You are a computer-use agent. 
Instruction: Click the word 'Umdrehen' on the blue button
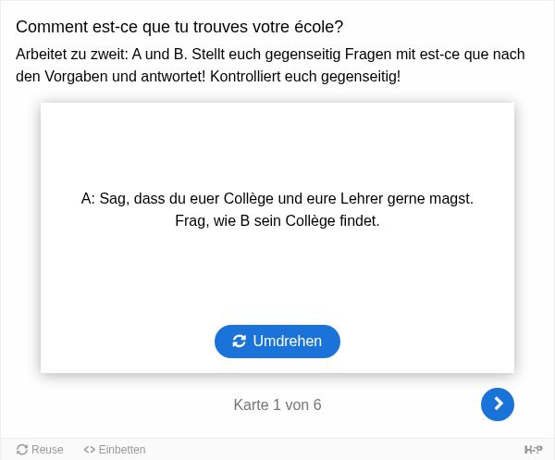[x=287, y=342]
